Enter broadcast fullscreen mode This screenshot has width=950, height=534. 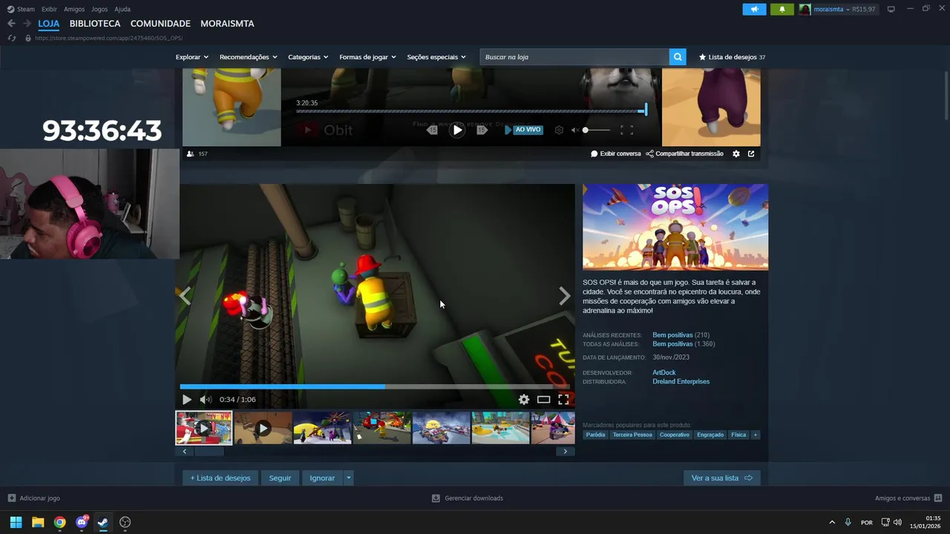point(626,130)
